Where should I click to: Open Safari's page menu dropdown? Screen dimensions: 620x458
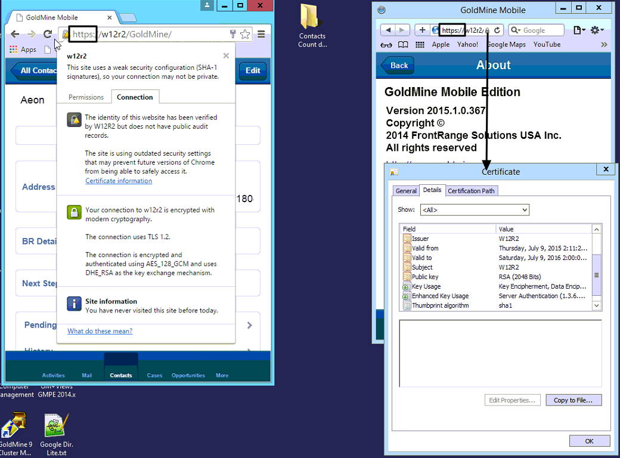point(579,30)
